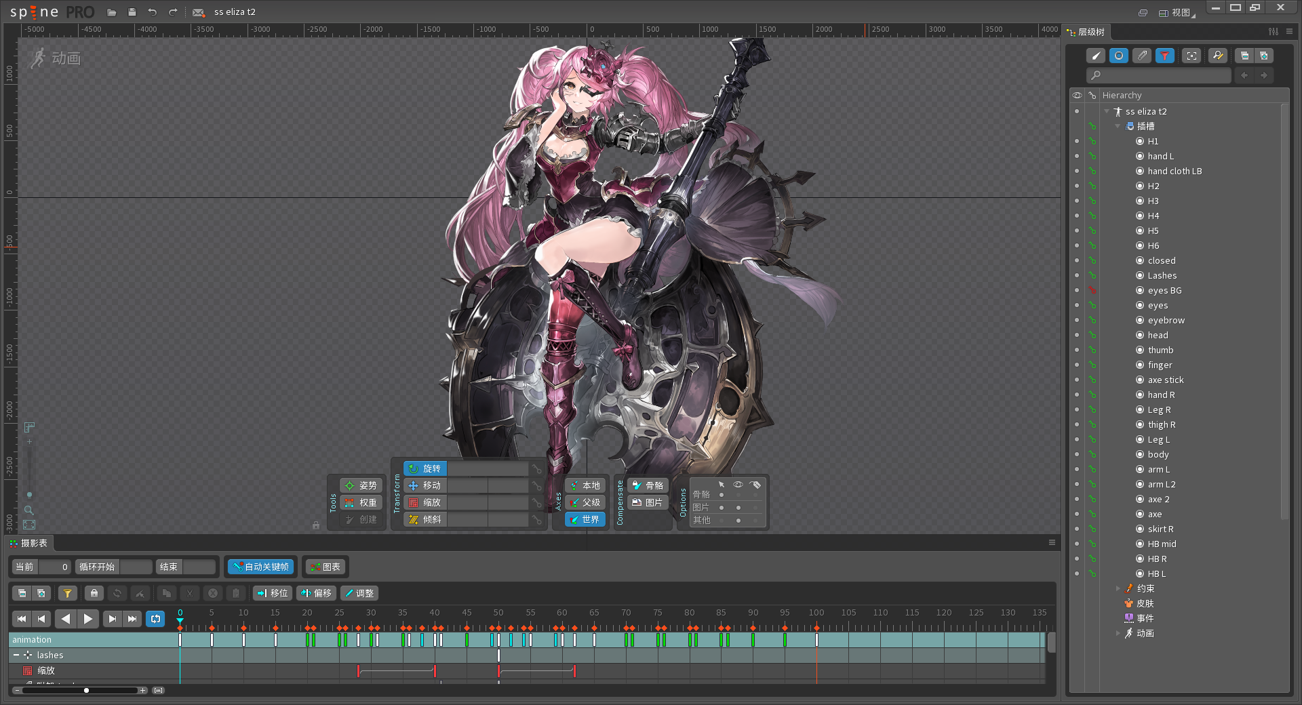Click the undo arrow icon

(153, 12)
